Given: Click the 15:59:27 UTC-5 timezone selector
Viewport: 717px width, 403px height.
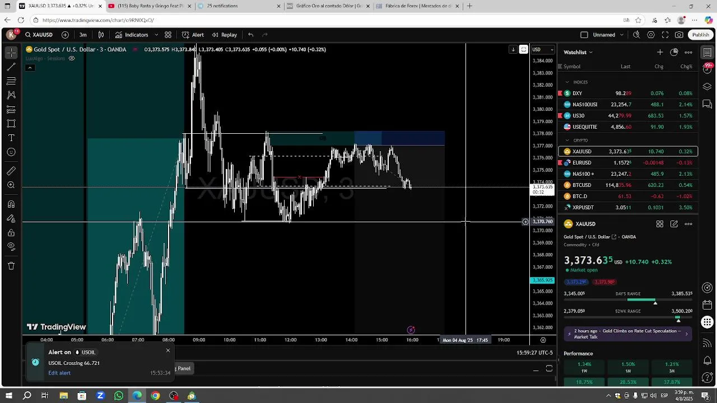Looking at the screenshot, I should click(534, 353).
